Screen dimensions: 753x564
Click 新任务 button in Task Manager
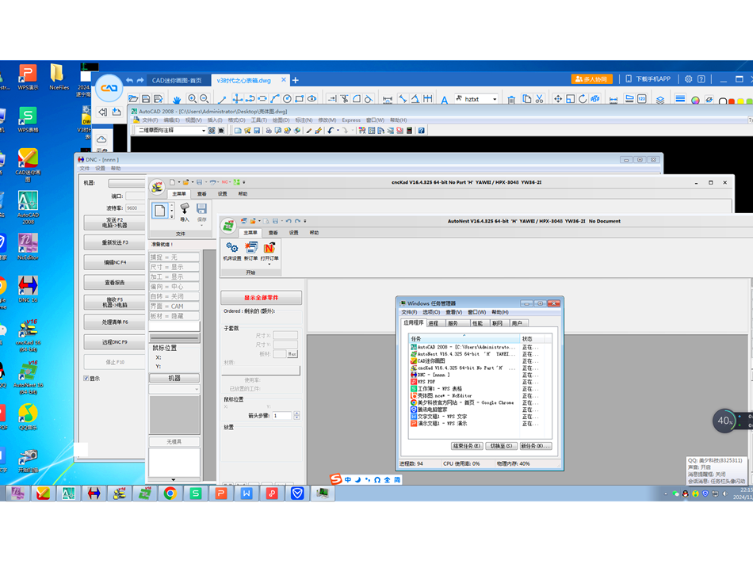[x=536, y=446]
